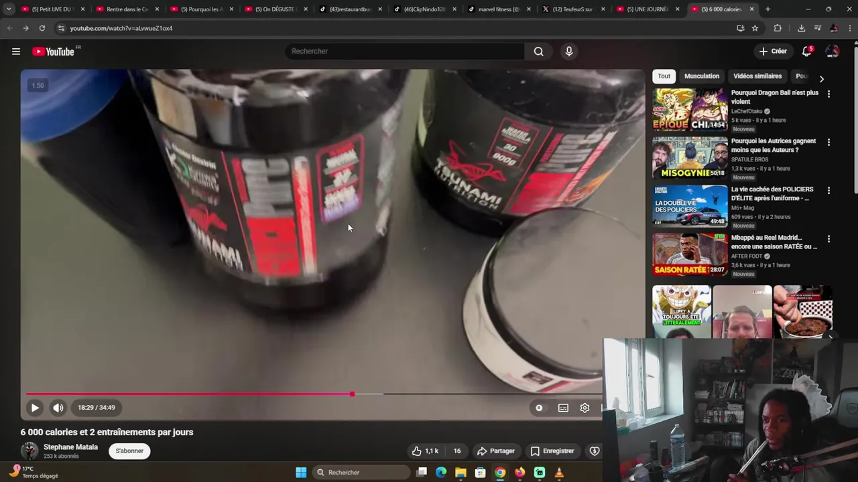Open the YouTube notifications bell
Image resolution: width=858 pixels, height=482 pixels.
pyautogui.click(x=807, y=52)
